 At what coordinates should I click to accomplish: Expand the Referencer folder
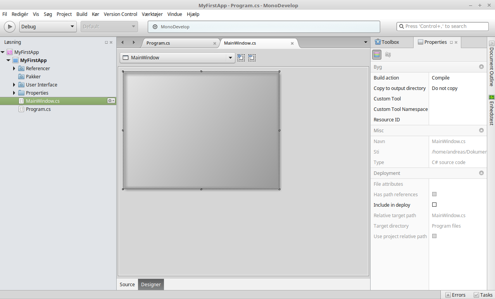(14, 68)
